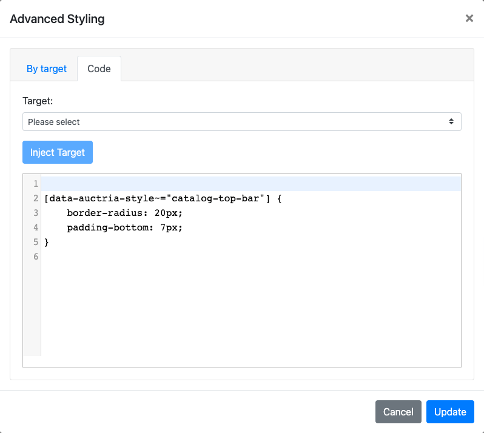Place cursor on empty highlighted line 1
The height and width of the screenshot is (433, 484).
click(243, 184)
